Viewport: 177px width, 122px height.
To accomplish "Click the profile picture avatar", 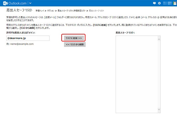I will point(175,3).
